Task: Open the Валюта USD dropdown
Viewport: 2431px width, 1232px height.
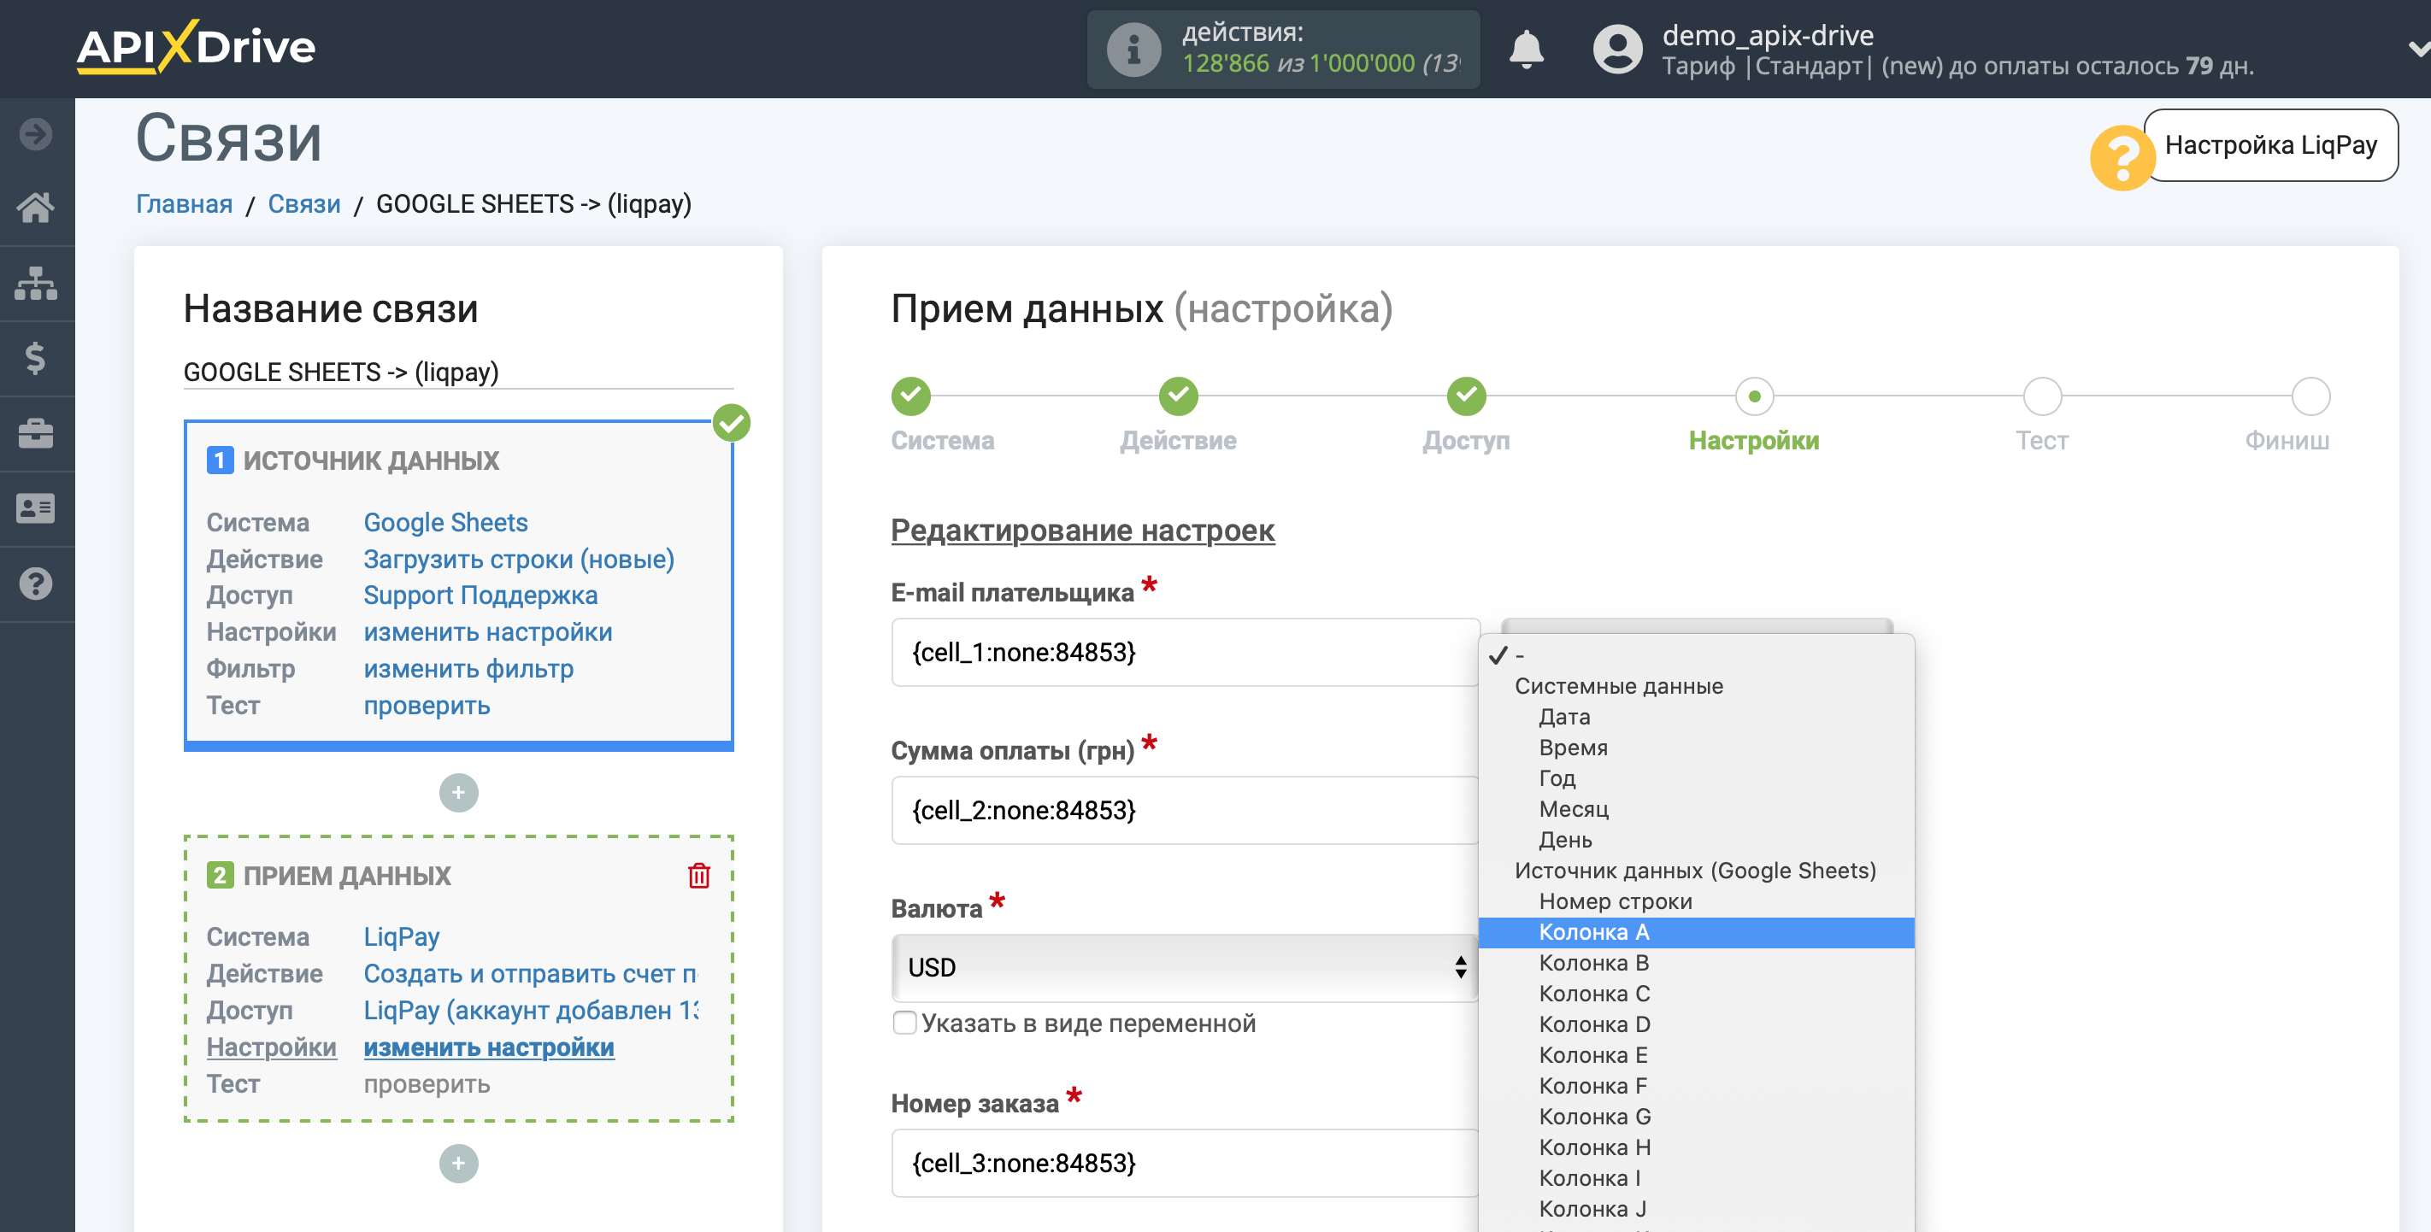Action: click(x=1185, y=968)
